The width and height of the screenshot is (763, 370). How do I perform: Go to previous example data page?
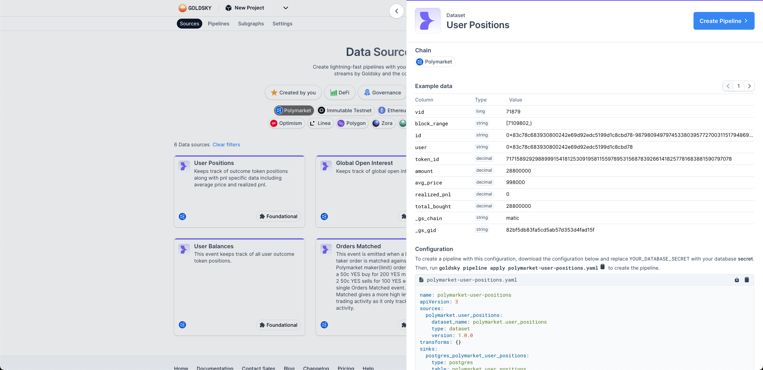click(728, 86)
